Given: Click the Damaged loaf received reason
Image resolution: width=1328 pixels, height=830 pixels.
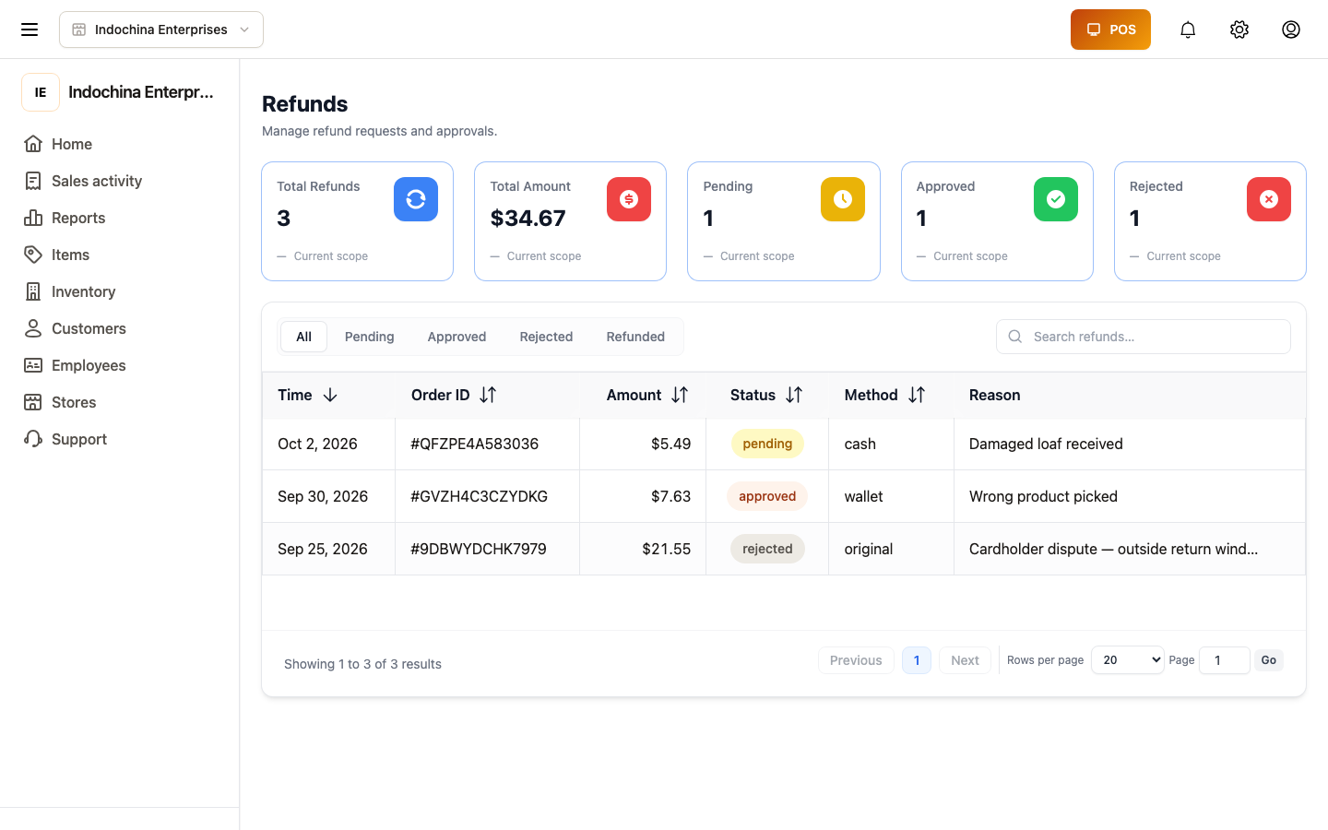Looking at the screenshot, I should tap(1046, 444).
